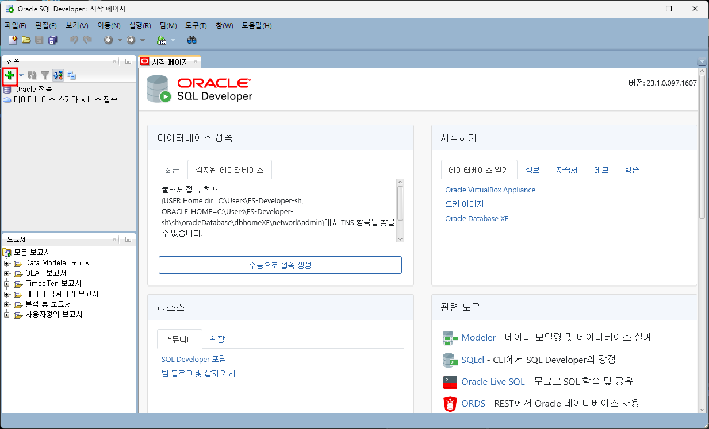Open the Back history dropdown arrow
This screenshot has height=429, width=709.
120,40
